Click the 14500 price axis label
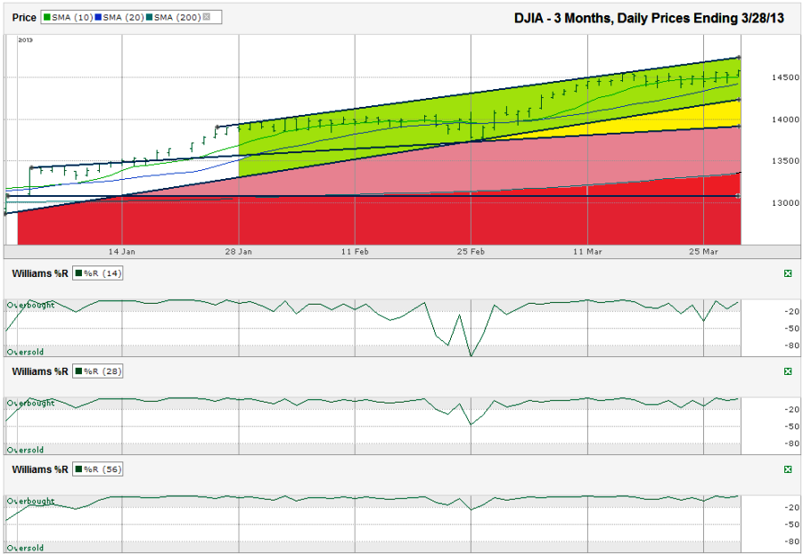Screen dimensions: 803x554 [x=785, y=77]
